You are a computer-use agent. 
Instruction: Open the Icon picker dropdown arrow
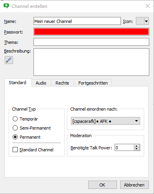click(x=146, y=21)
